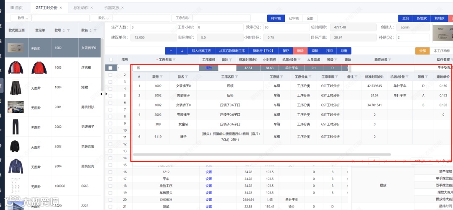Click the 生产人数 input field

pyautogui.click(x=153, y=27)
